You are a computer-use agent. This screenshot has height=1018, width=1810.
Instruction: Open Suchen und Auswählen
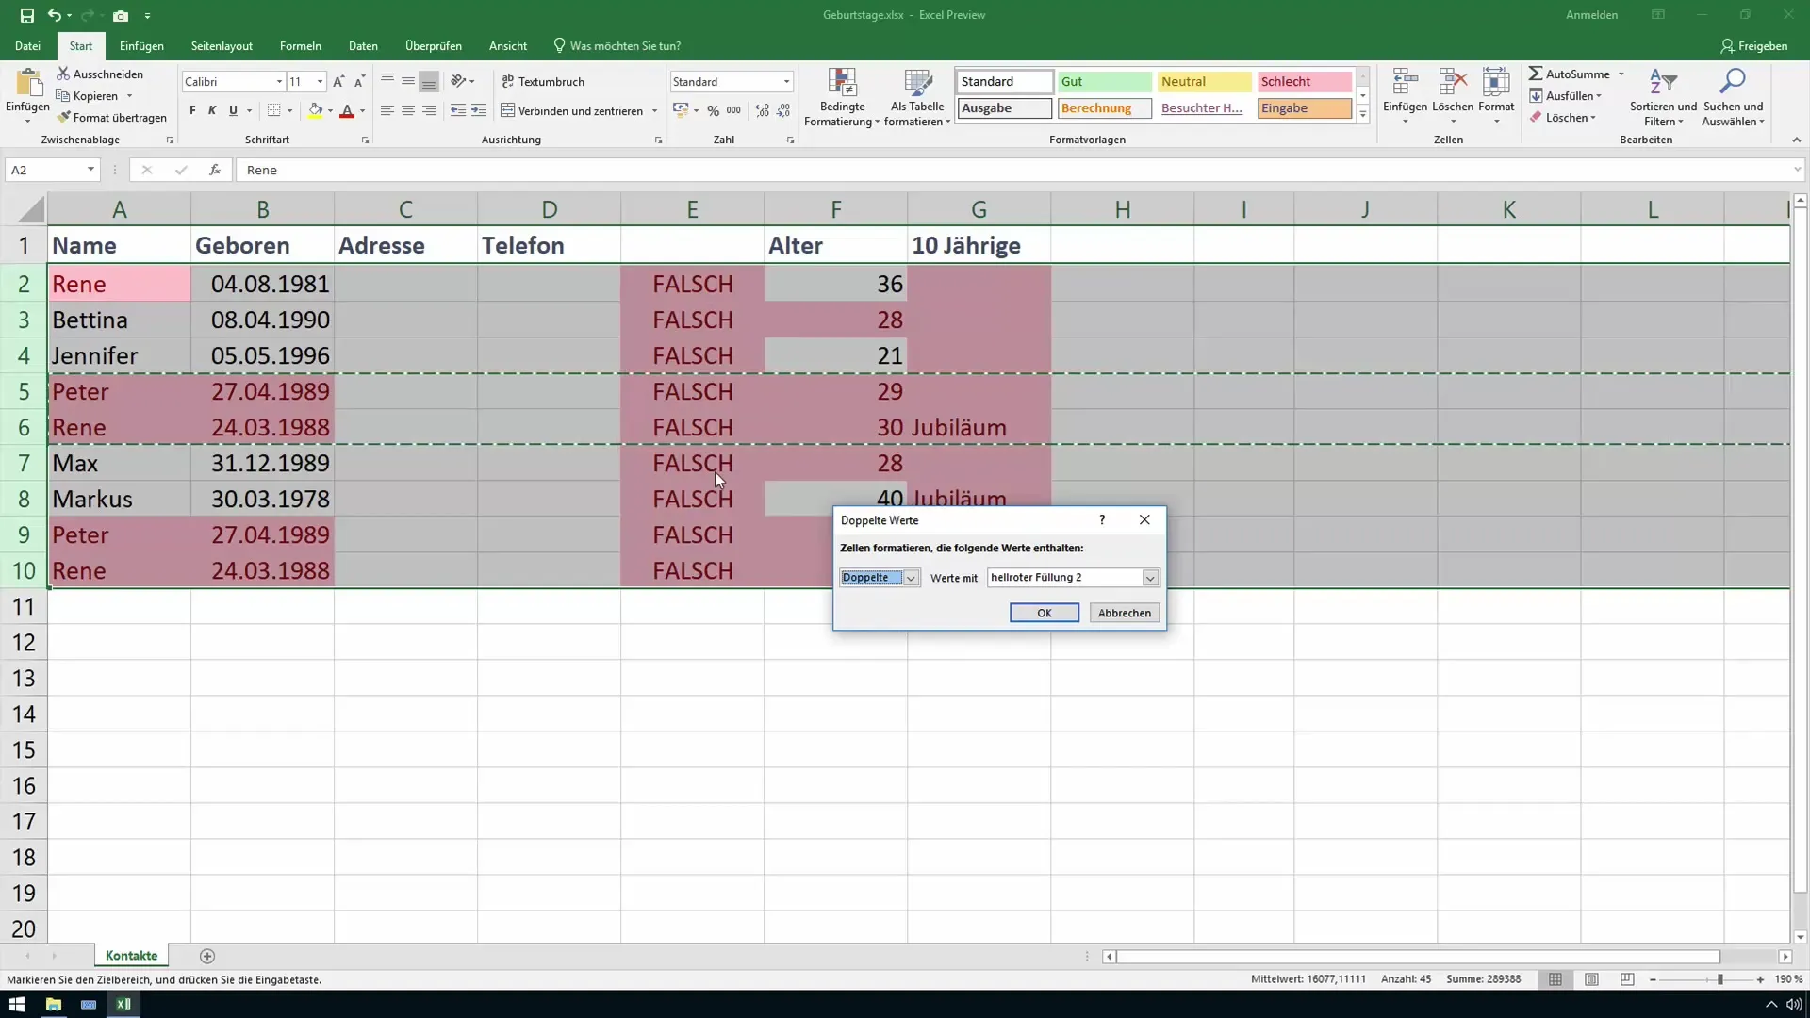1733,98
